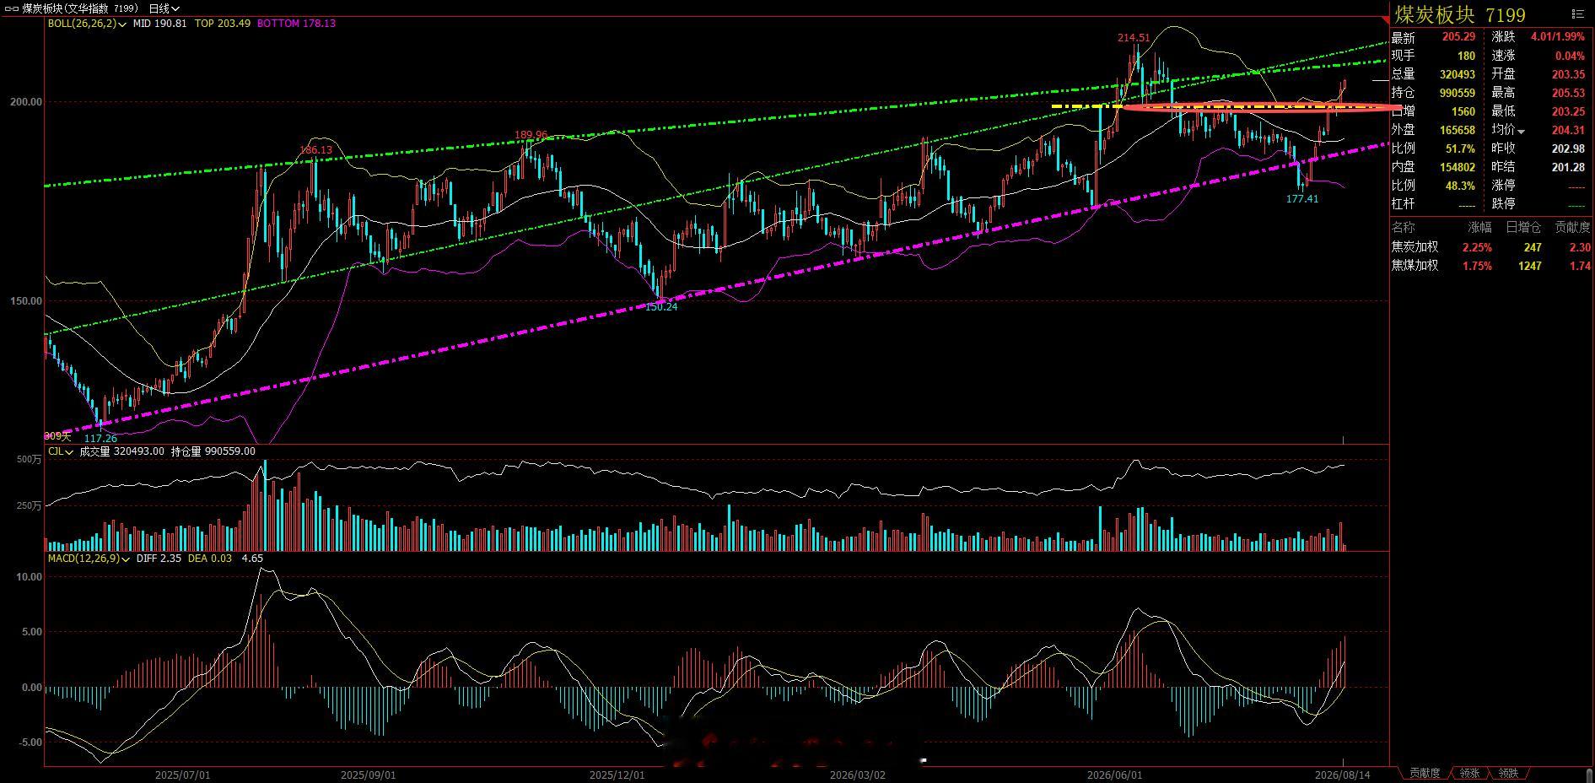1595x783 pixels.
Task: Sort by the 名称 column header
Action: pos(1404,227)
